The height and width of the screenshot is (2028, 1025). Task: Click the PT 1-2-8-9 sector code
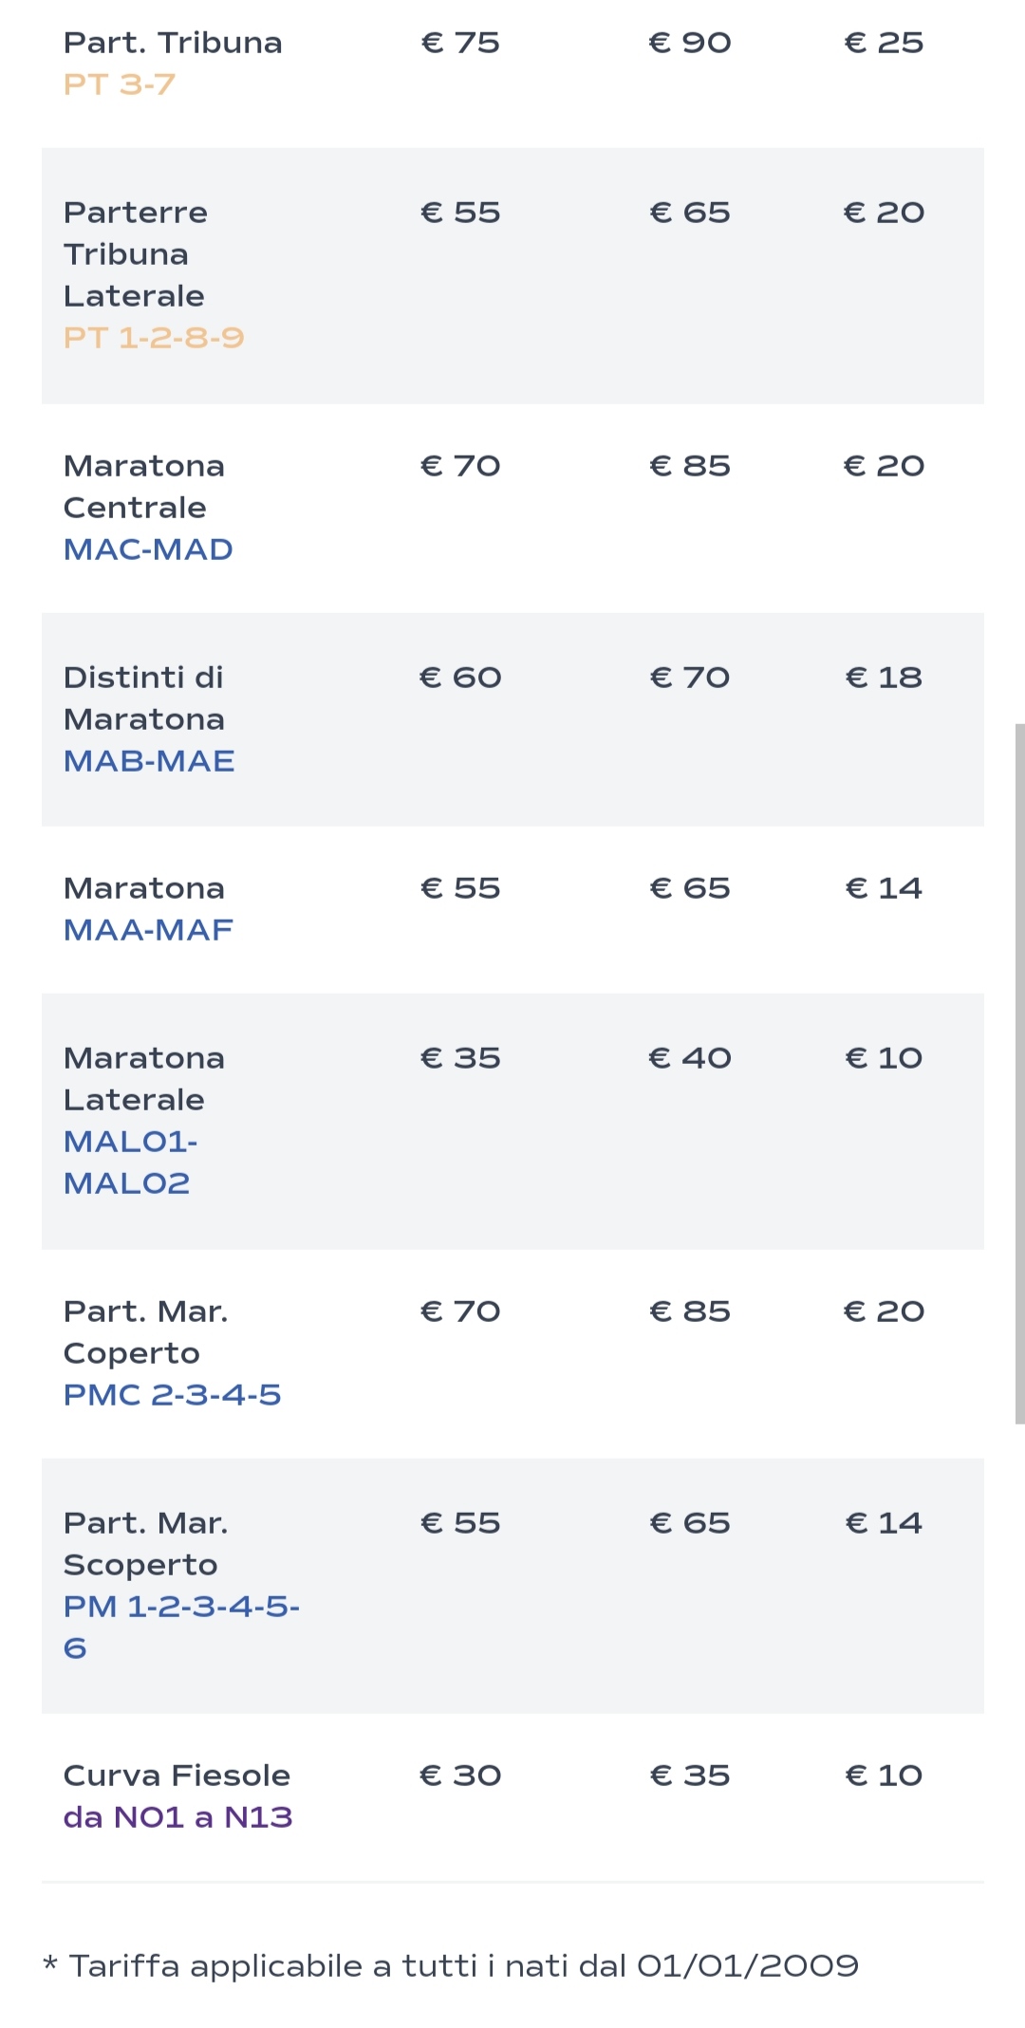(x=154, y=338)
